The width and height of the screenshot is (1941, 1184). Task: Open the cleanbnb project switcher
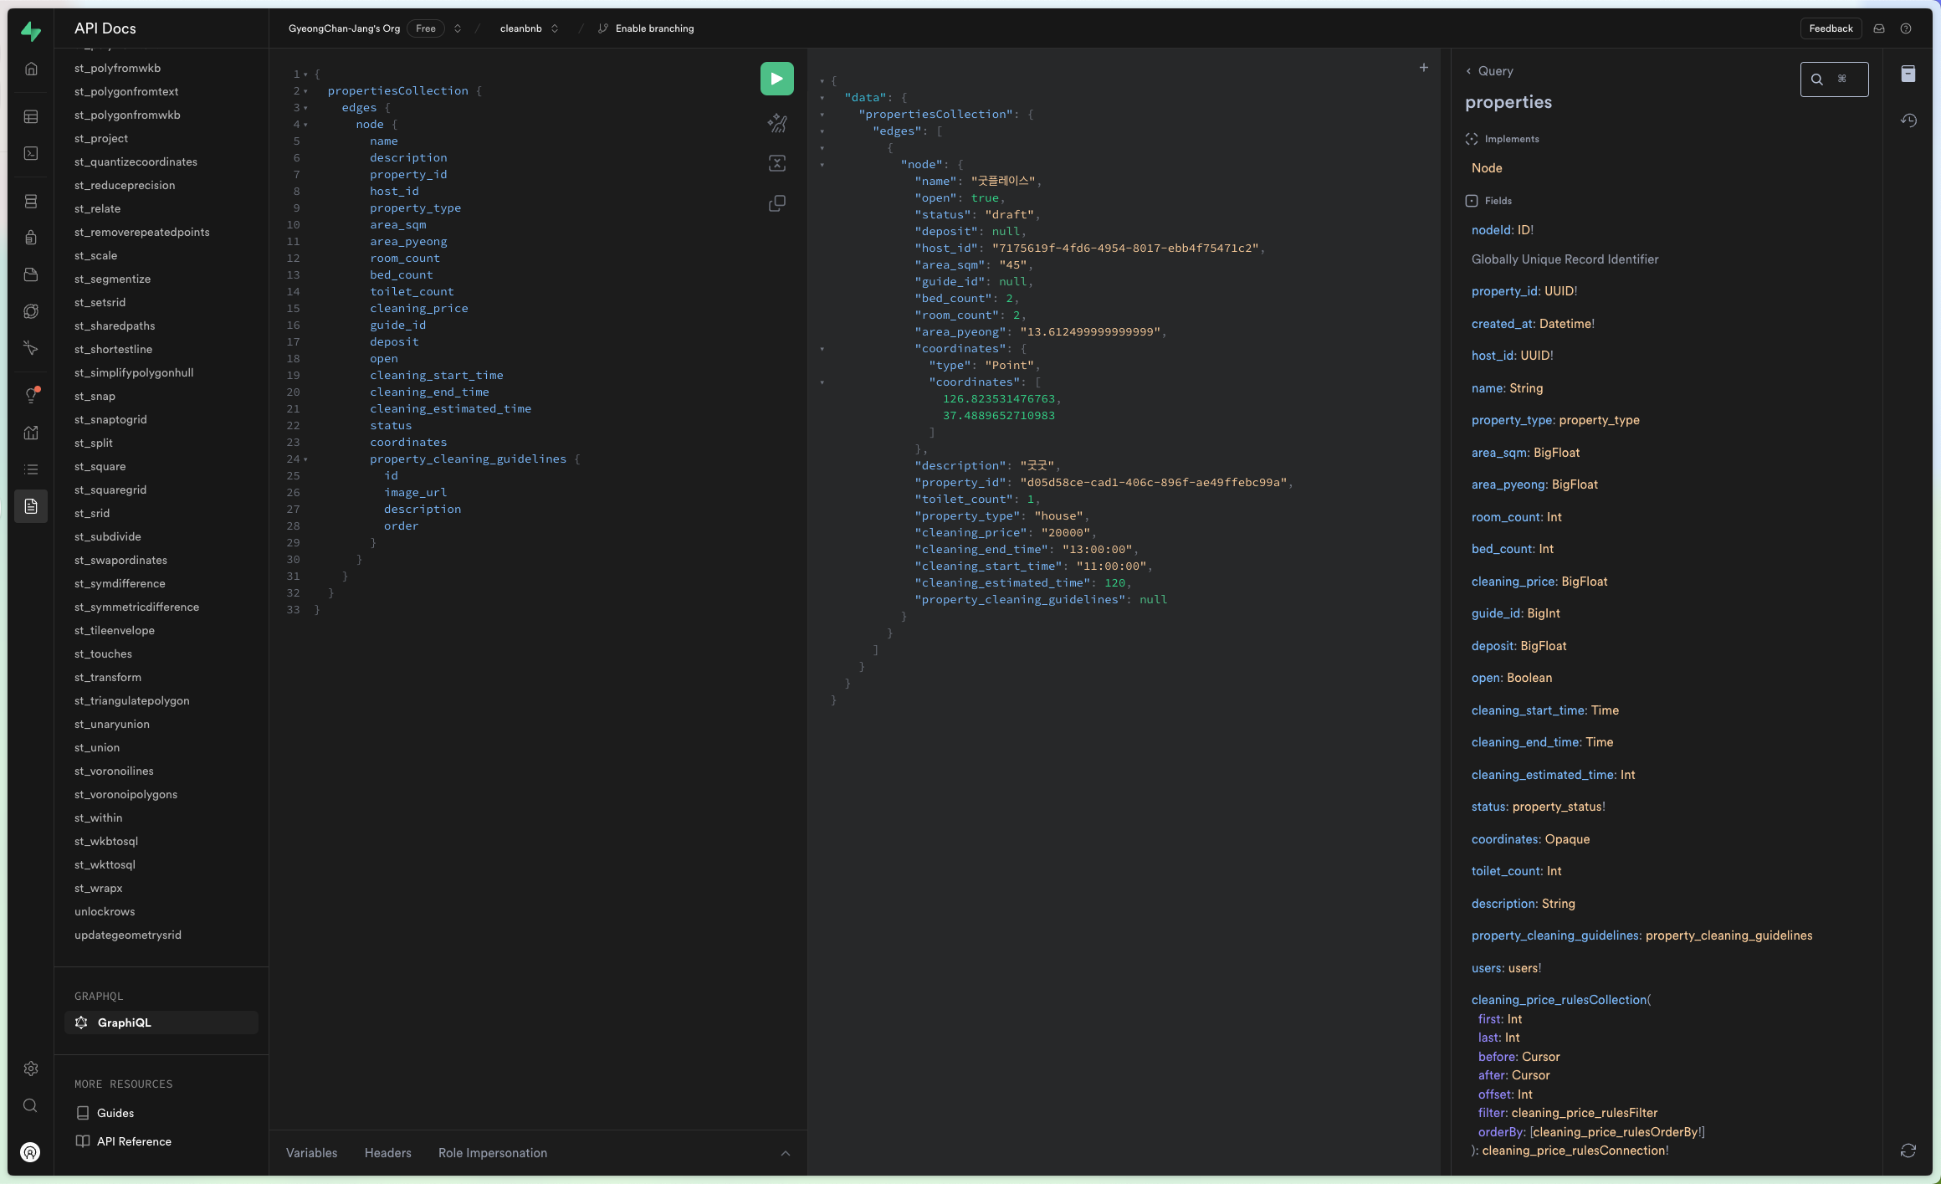pyautogui.click(x=555, y=28)
